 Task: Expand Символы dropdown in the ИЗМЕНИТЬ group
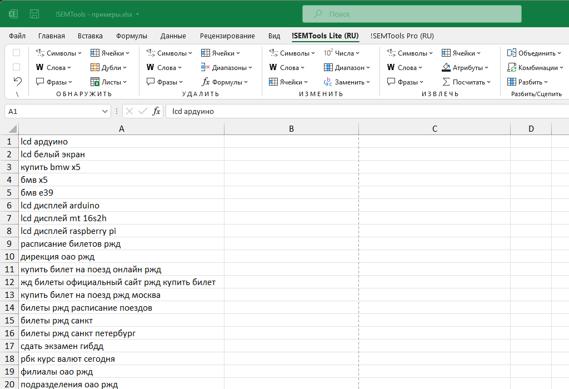(313, 53)
